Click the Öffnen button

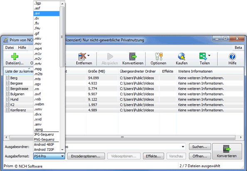click(x=200, y=156)
